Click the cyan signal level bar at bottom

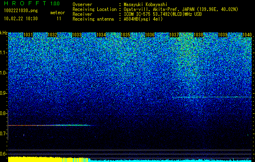[x=170, y=160]
